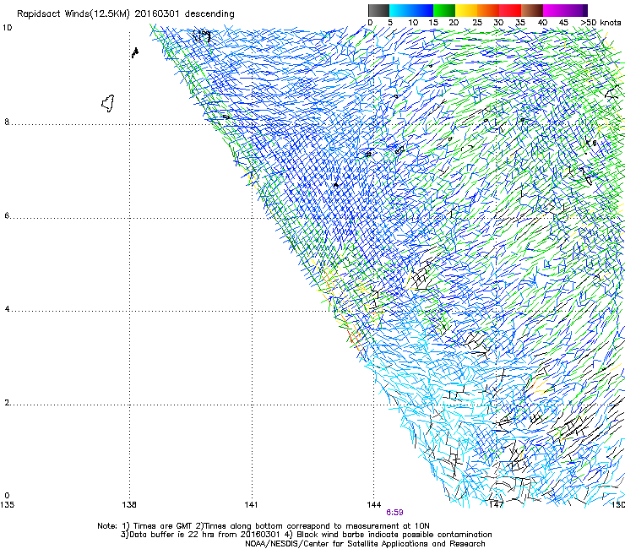Click the gray 0-5 knots legend swatch
Screen dimensions: 625x549
(378, 10)
